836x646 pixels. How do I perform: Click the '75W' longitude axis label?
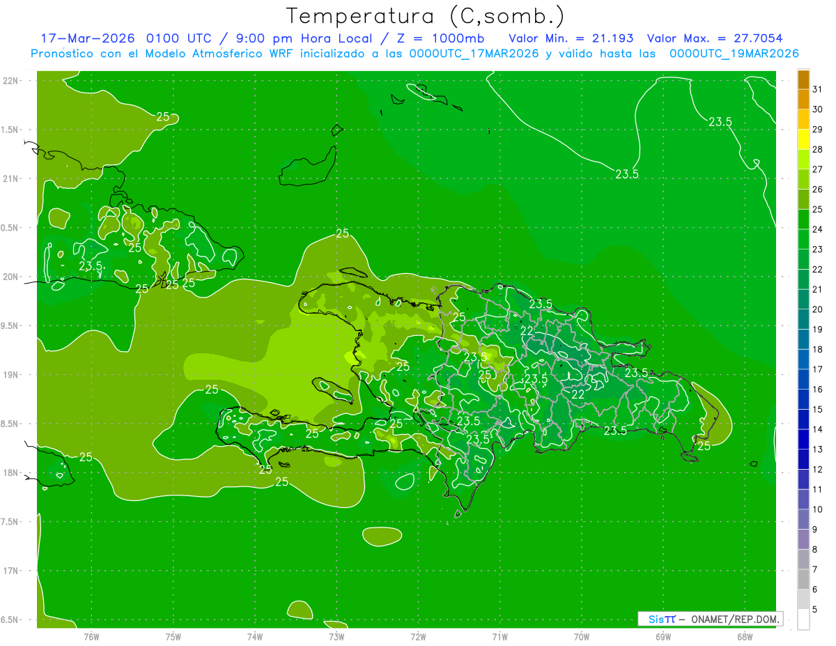173,636
